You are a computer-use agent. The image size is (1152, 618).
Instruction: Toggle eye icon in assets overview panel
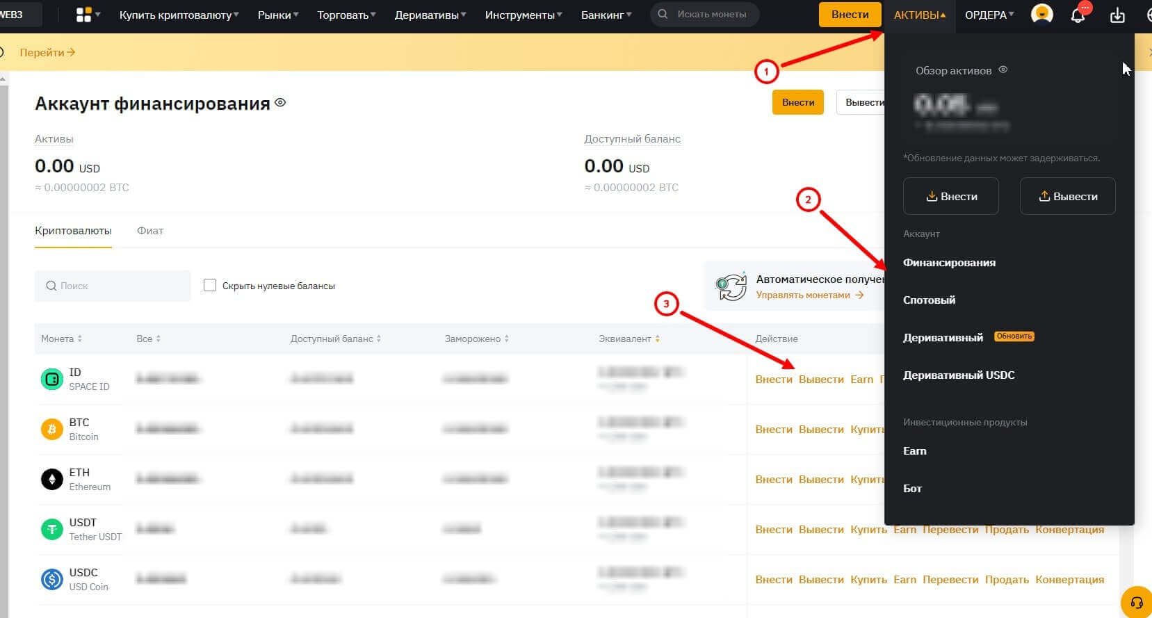click(x=1003, y=70)
